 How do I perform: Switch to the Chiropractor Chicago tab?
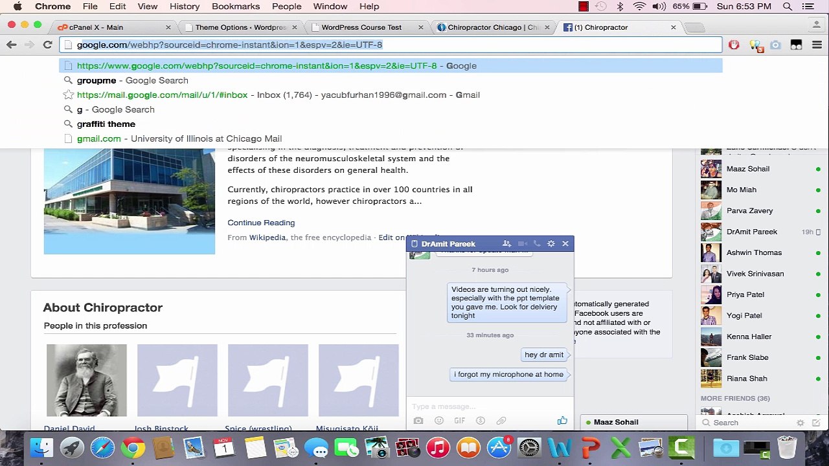click(x=492, y=27)
